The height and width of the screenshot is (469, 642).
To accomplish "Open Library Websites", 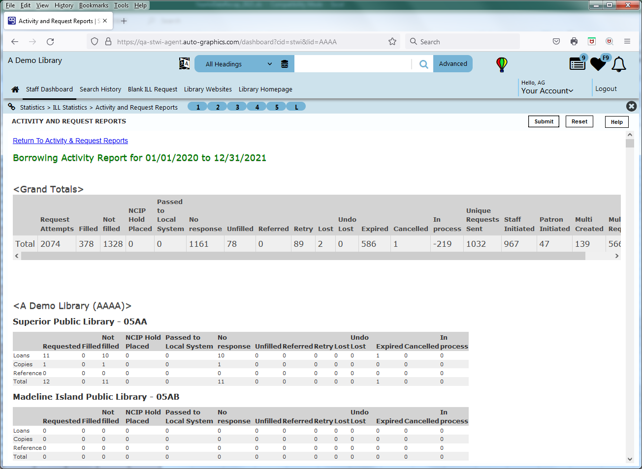I will pos(208,89).
